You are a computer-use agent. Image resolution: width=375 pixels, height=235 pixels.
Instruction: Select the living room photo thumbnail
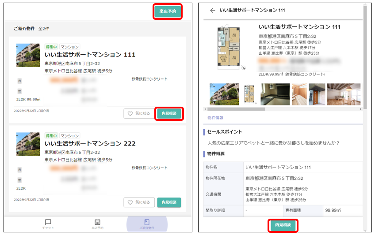click(x=344, y=94)
